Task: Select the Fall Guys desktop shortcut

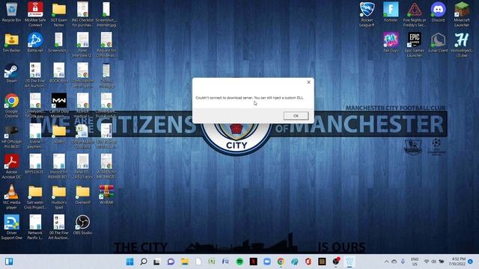Action: click(391, 43)
